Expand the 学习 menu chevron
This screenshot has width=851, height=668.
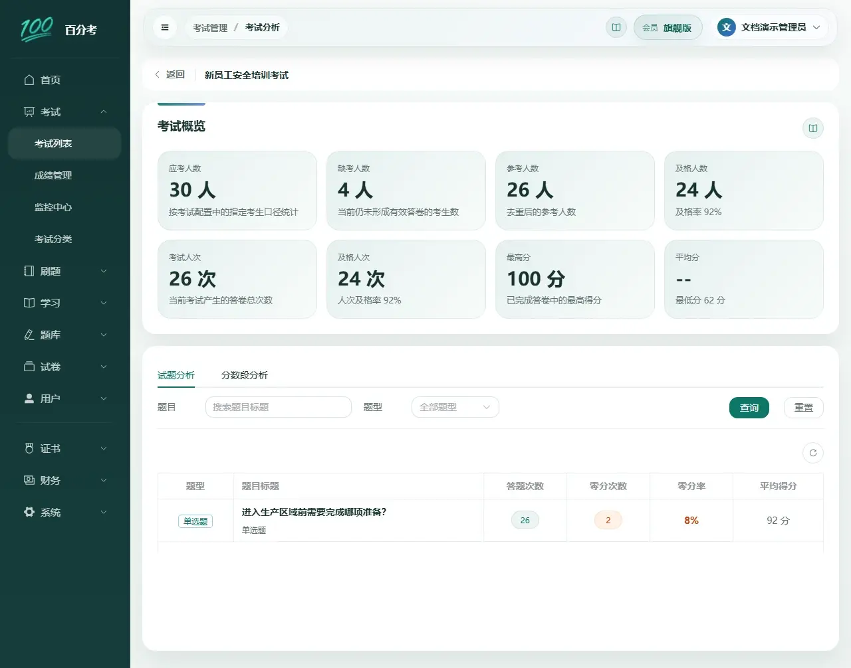point(104,303)
